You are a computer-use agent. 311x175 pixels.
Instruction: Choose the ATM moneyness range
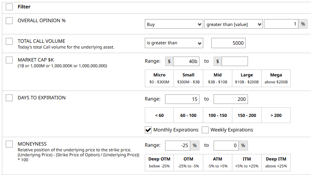click(x=217, y=162)
